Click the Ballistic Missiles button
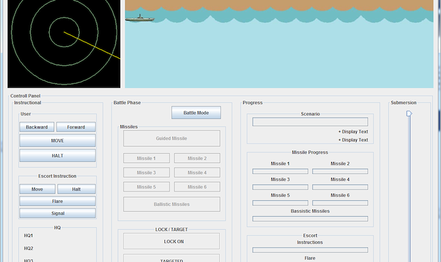The image size is (441, 262). [x=171, y=204]
